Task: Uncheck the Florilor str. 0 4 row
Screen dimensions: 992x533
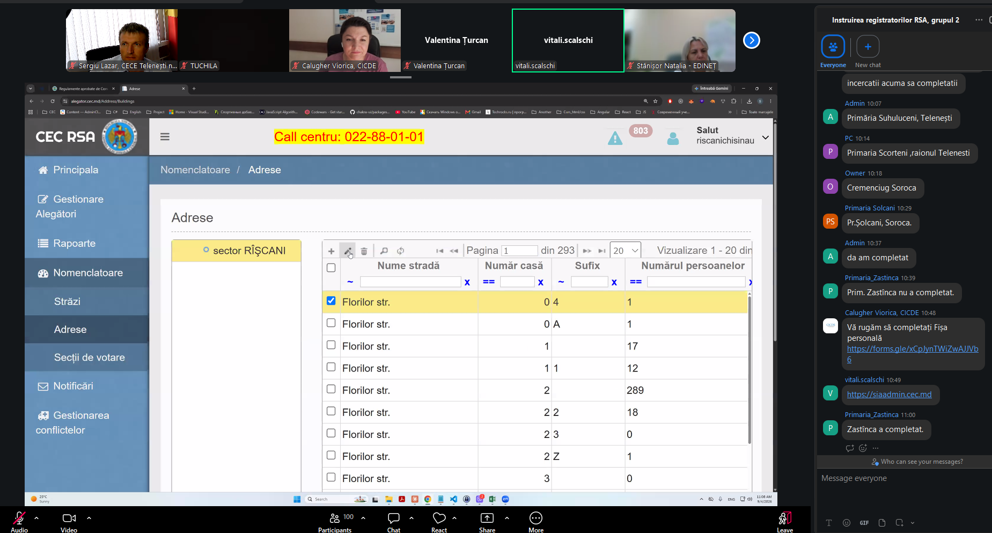Action: tap(331, 301)
